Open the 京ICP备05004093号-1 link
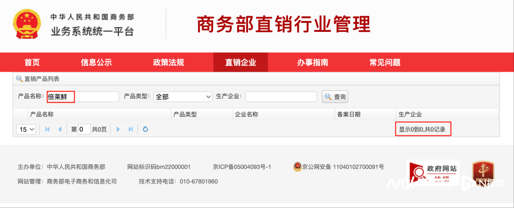 point(242,167)
